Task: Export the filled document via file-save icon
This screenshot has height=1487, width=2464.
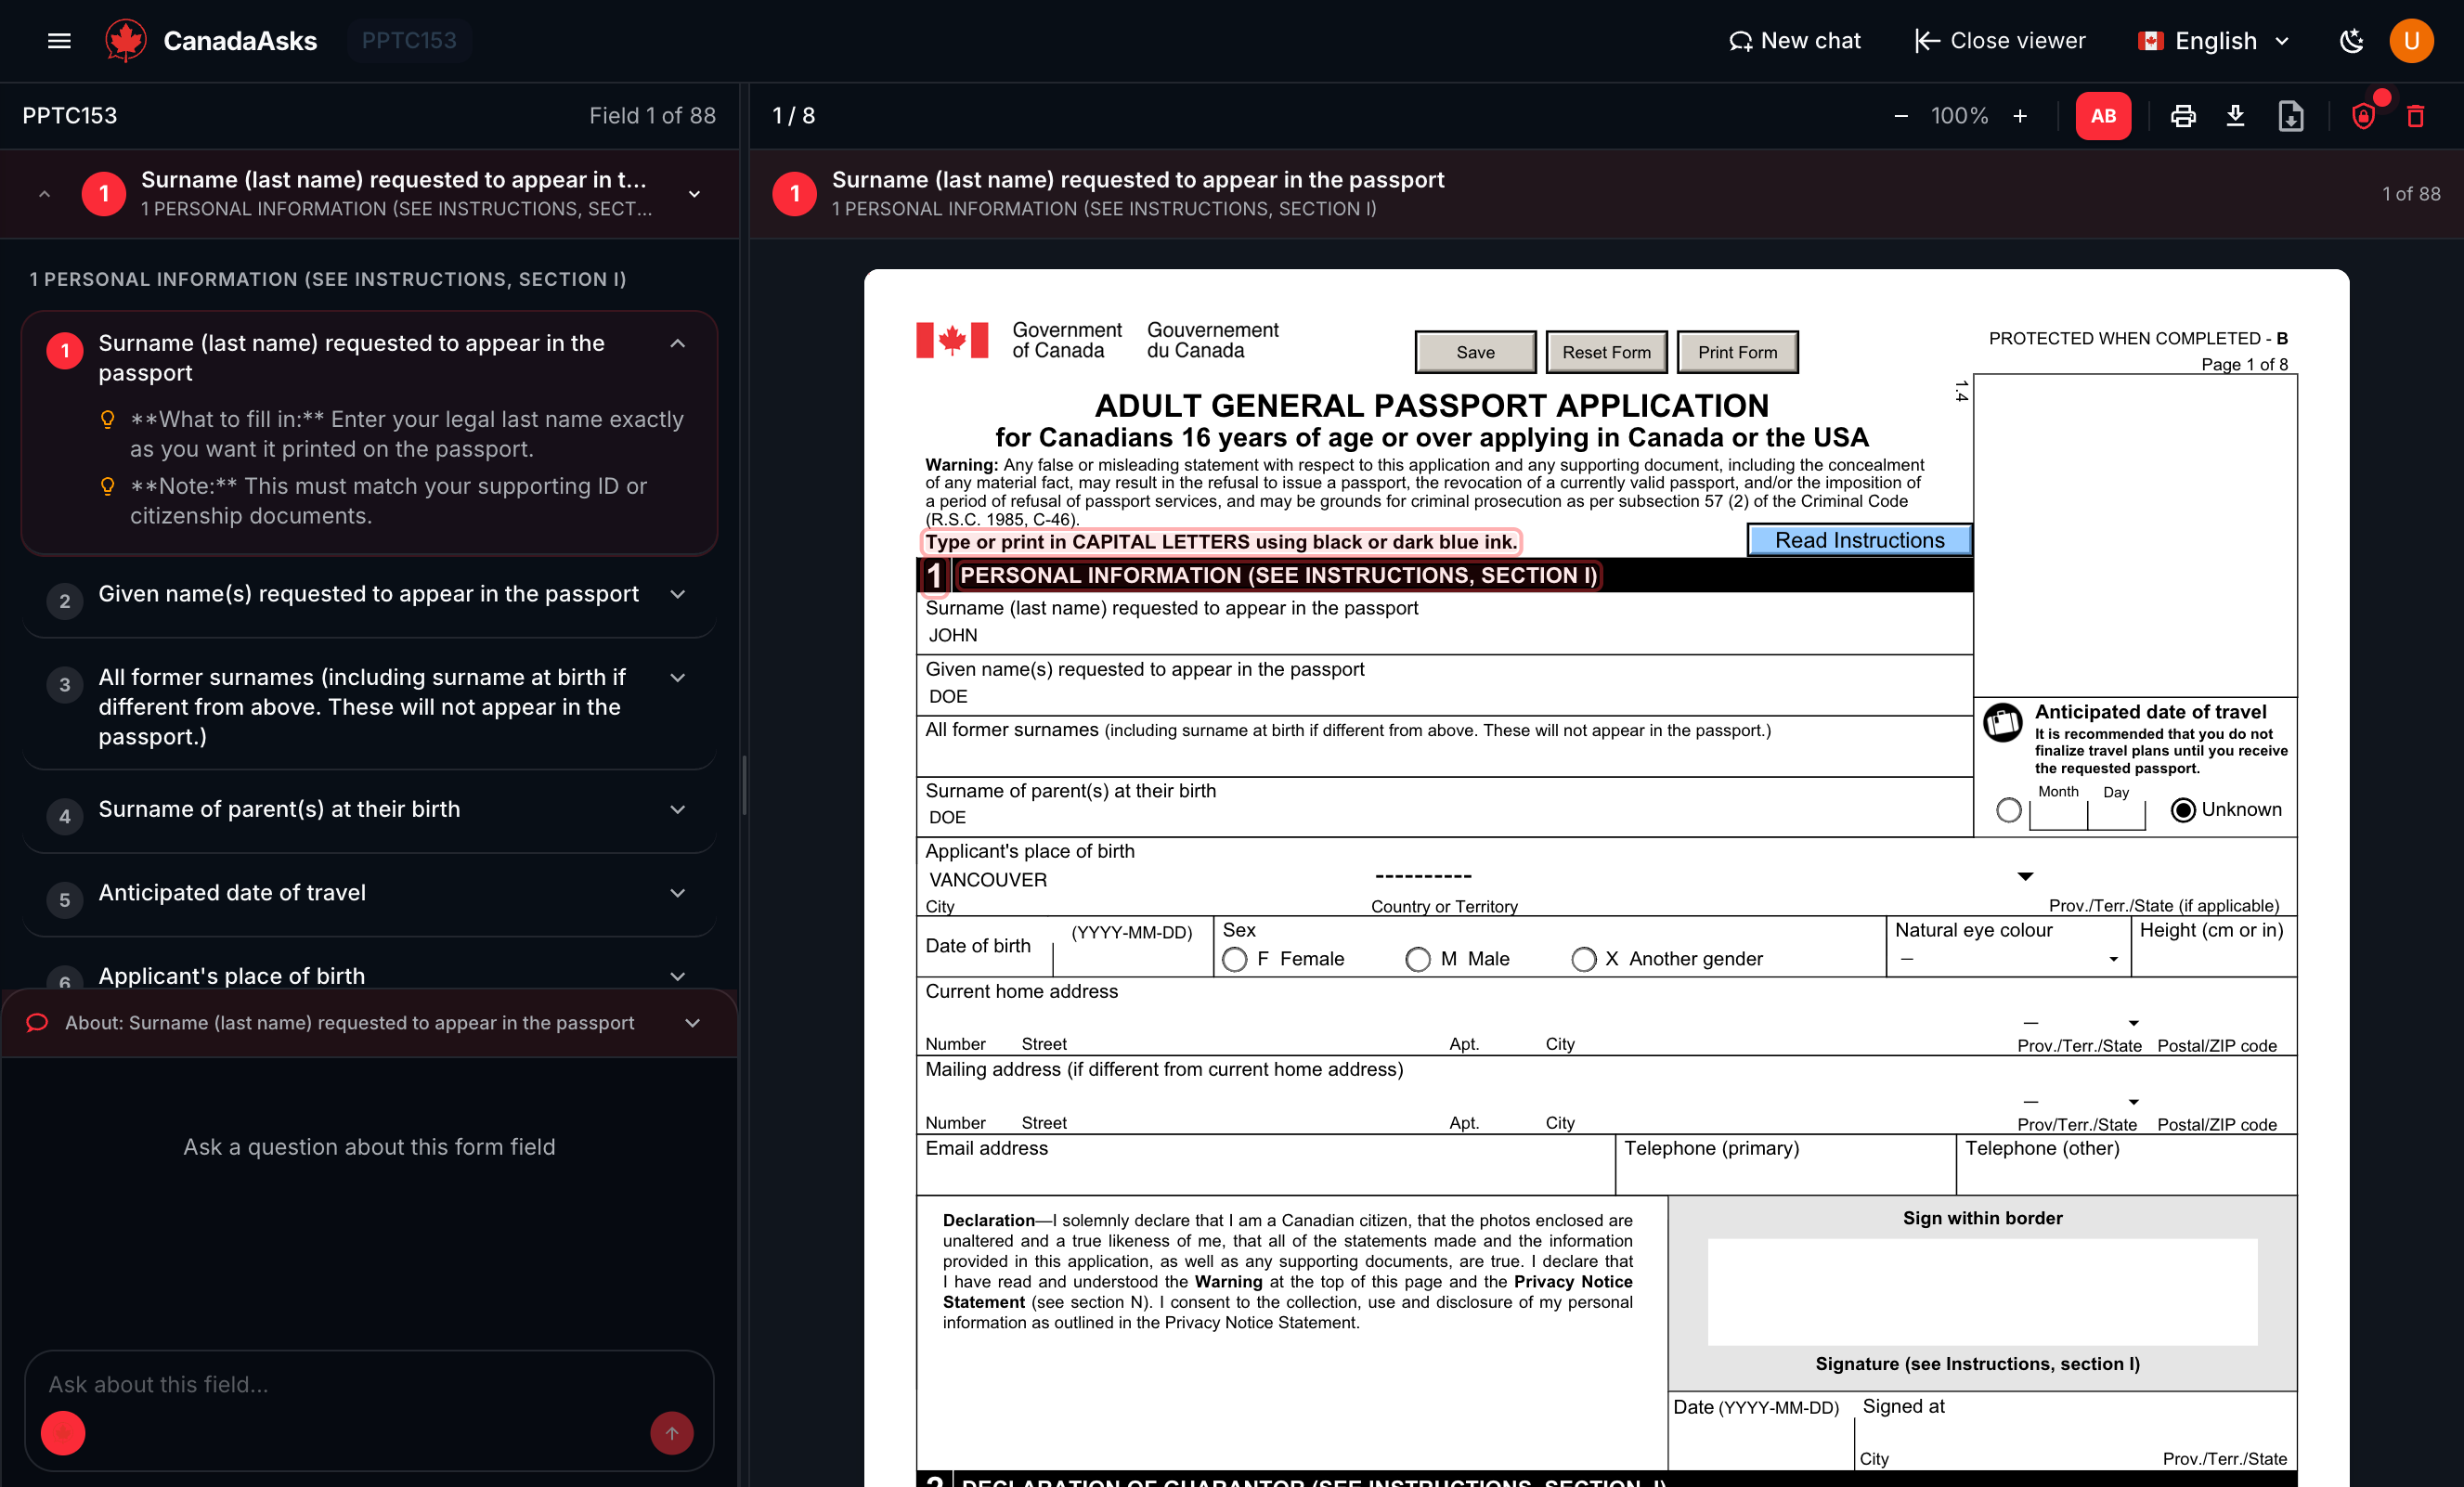Action: (x=2291, y=115)
